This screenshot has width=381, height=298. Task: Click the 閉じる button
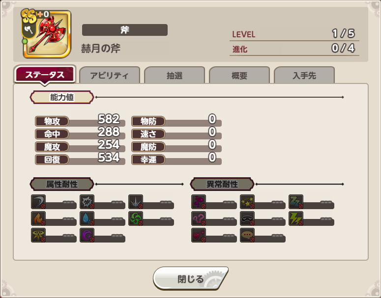pyautogui.click(x=191, y=278)
